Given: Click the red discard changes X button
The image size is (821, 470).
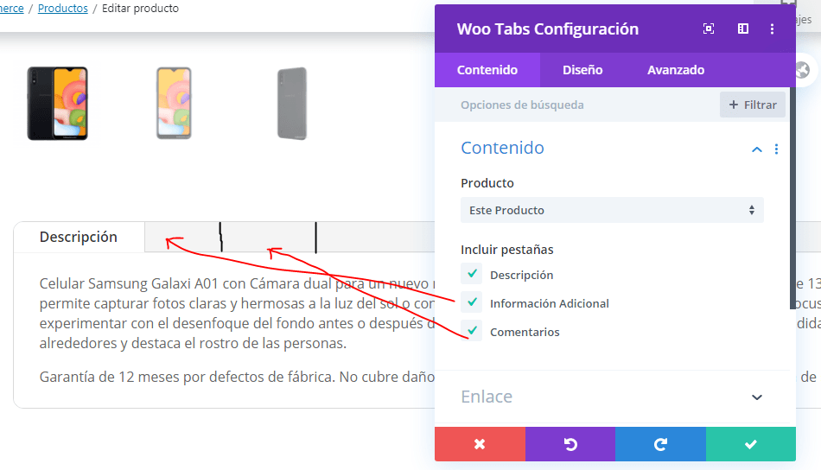Looking at the screenshot, I should click(480, 444).
